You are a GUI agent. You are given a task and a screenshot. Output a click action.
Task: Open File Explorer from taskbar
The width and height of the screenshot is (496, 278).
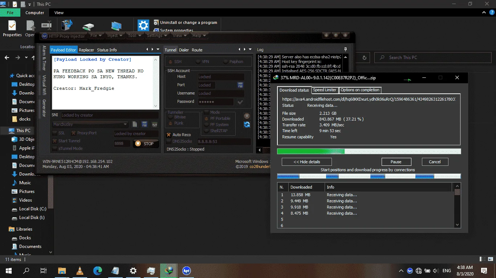click(x=62, y=270)
